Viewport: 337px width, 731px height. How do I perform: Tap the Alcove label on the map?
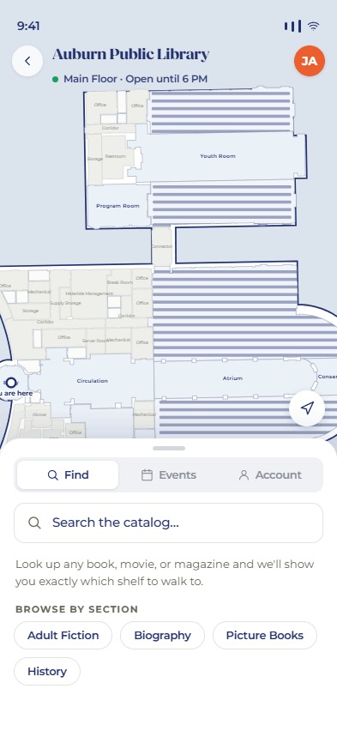tap(39, 414)
